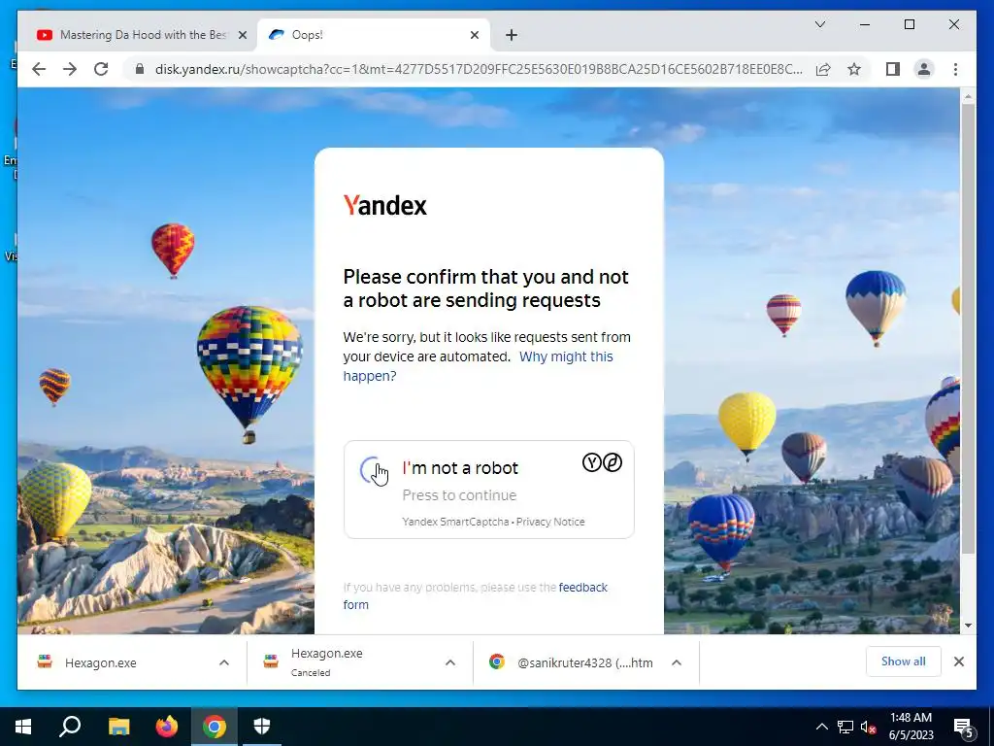Reload the Yandex captcha page

point(101,69)
